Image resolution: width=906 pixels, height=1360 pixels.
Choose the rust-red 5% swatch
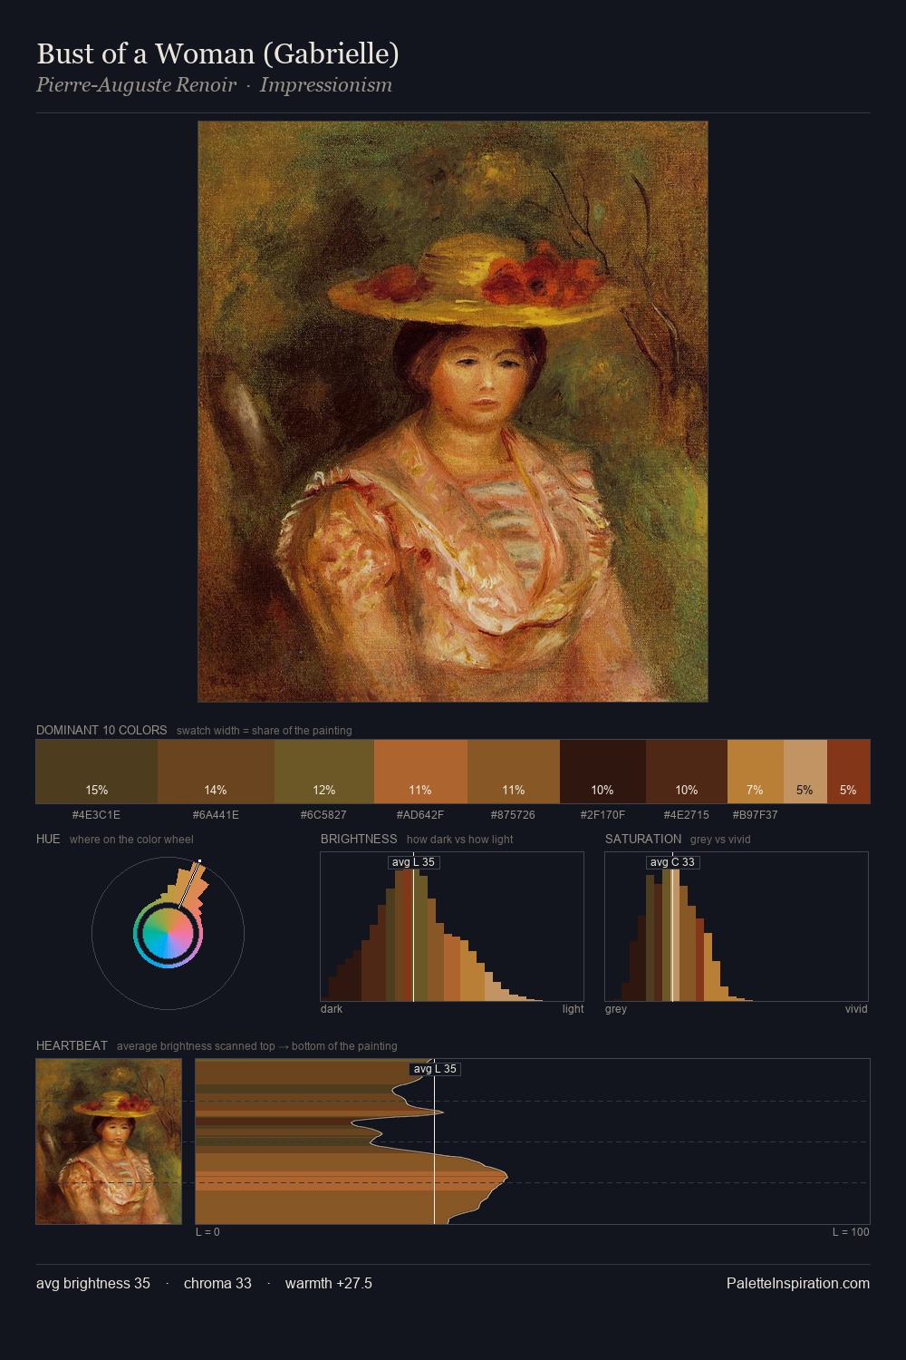tap(848, 772)
